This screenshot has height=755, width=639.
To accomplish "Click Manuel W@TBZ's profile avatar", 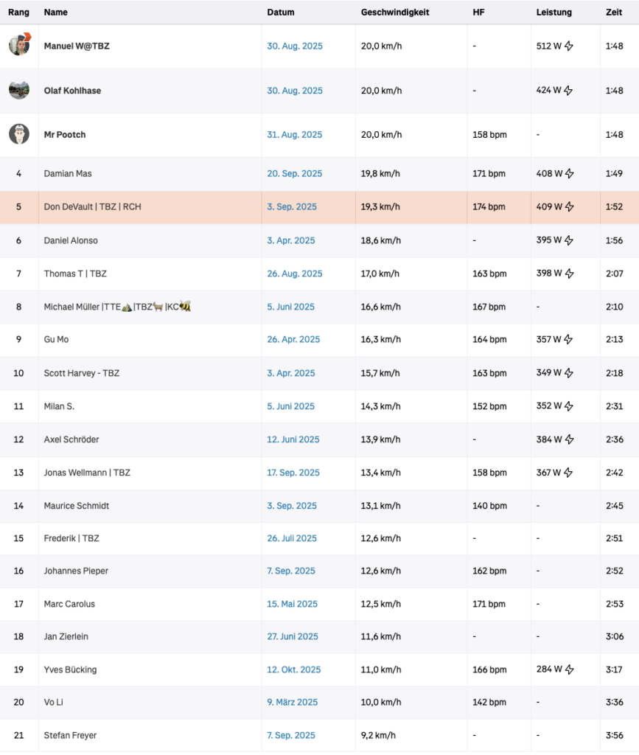I will point(19,45).
